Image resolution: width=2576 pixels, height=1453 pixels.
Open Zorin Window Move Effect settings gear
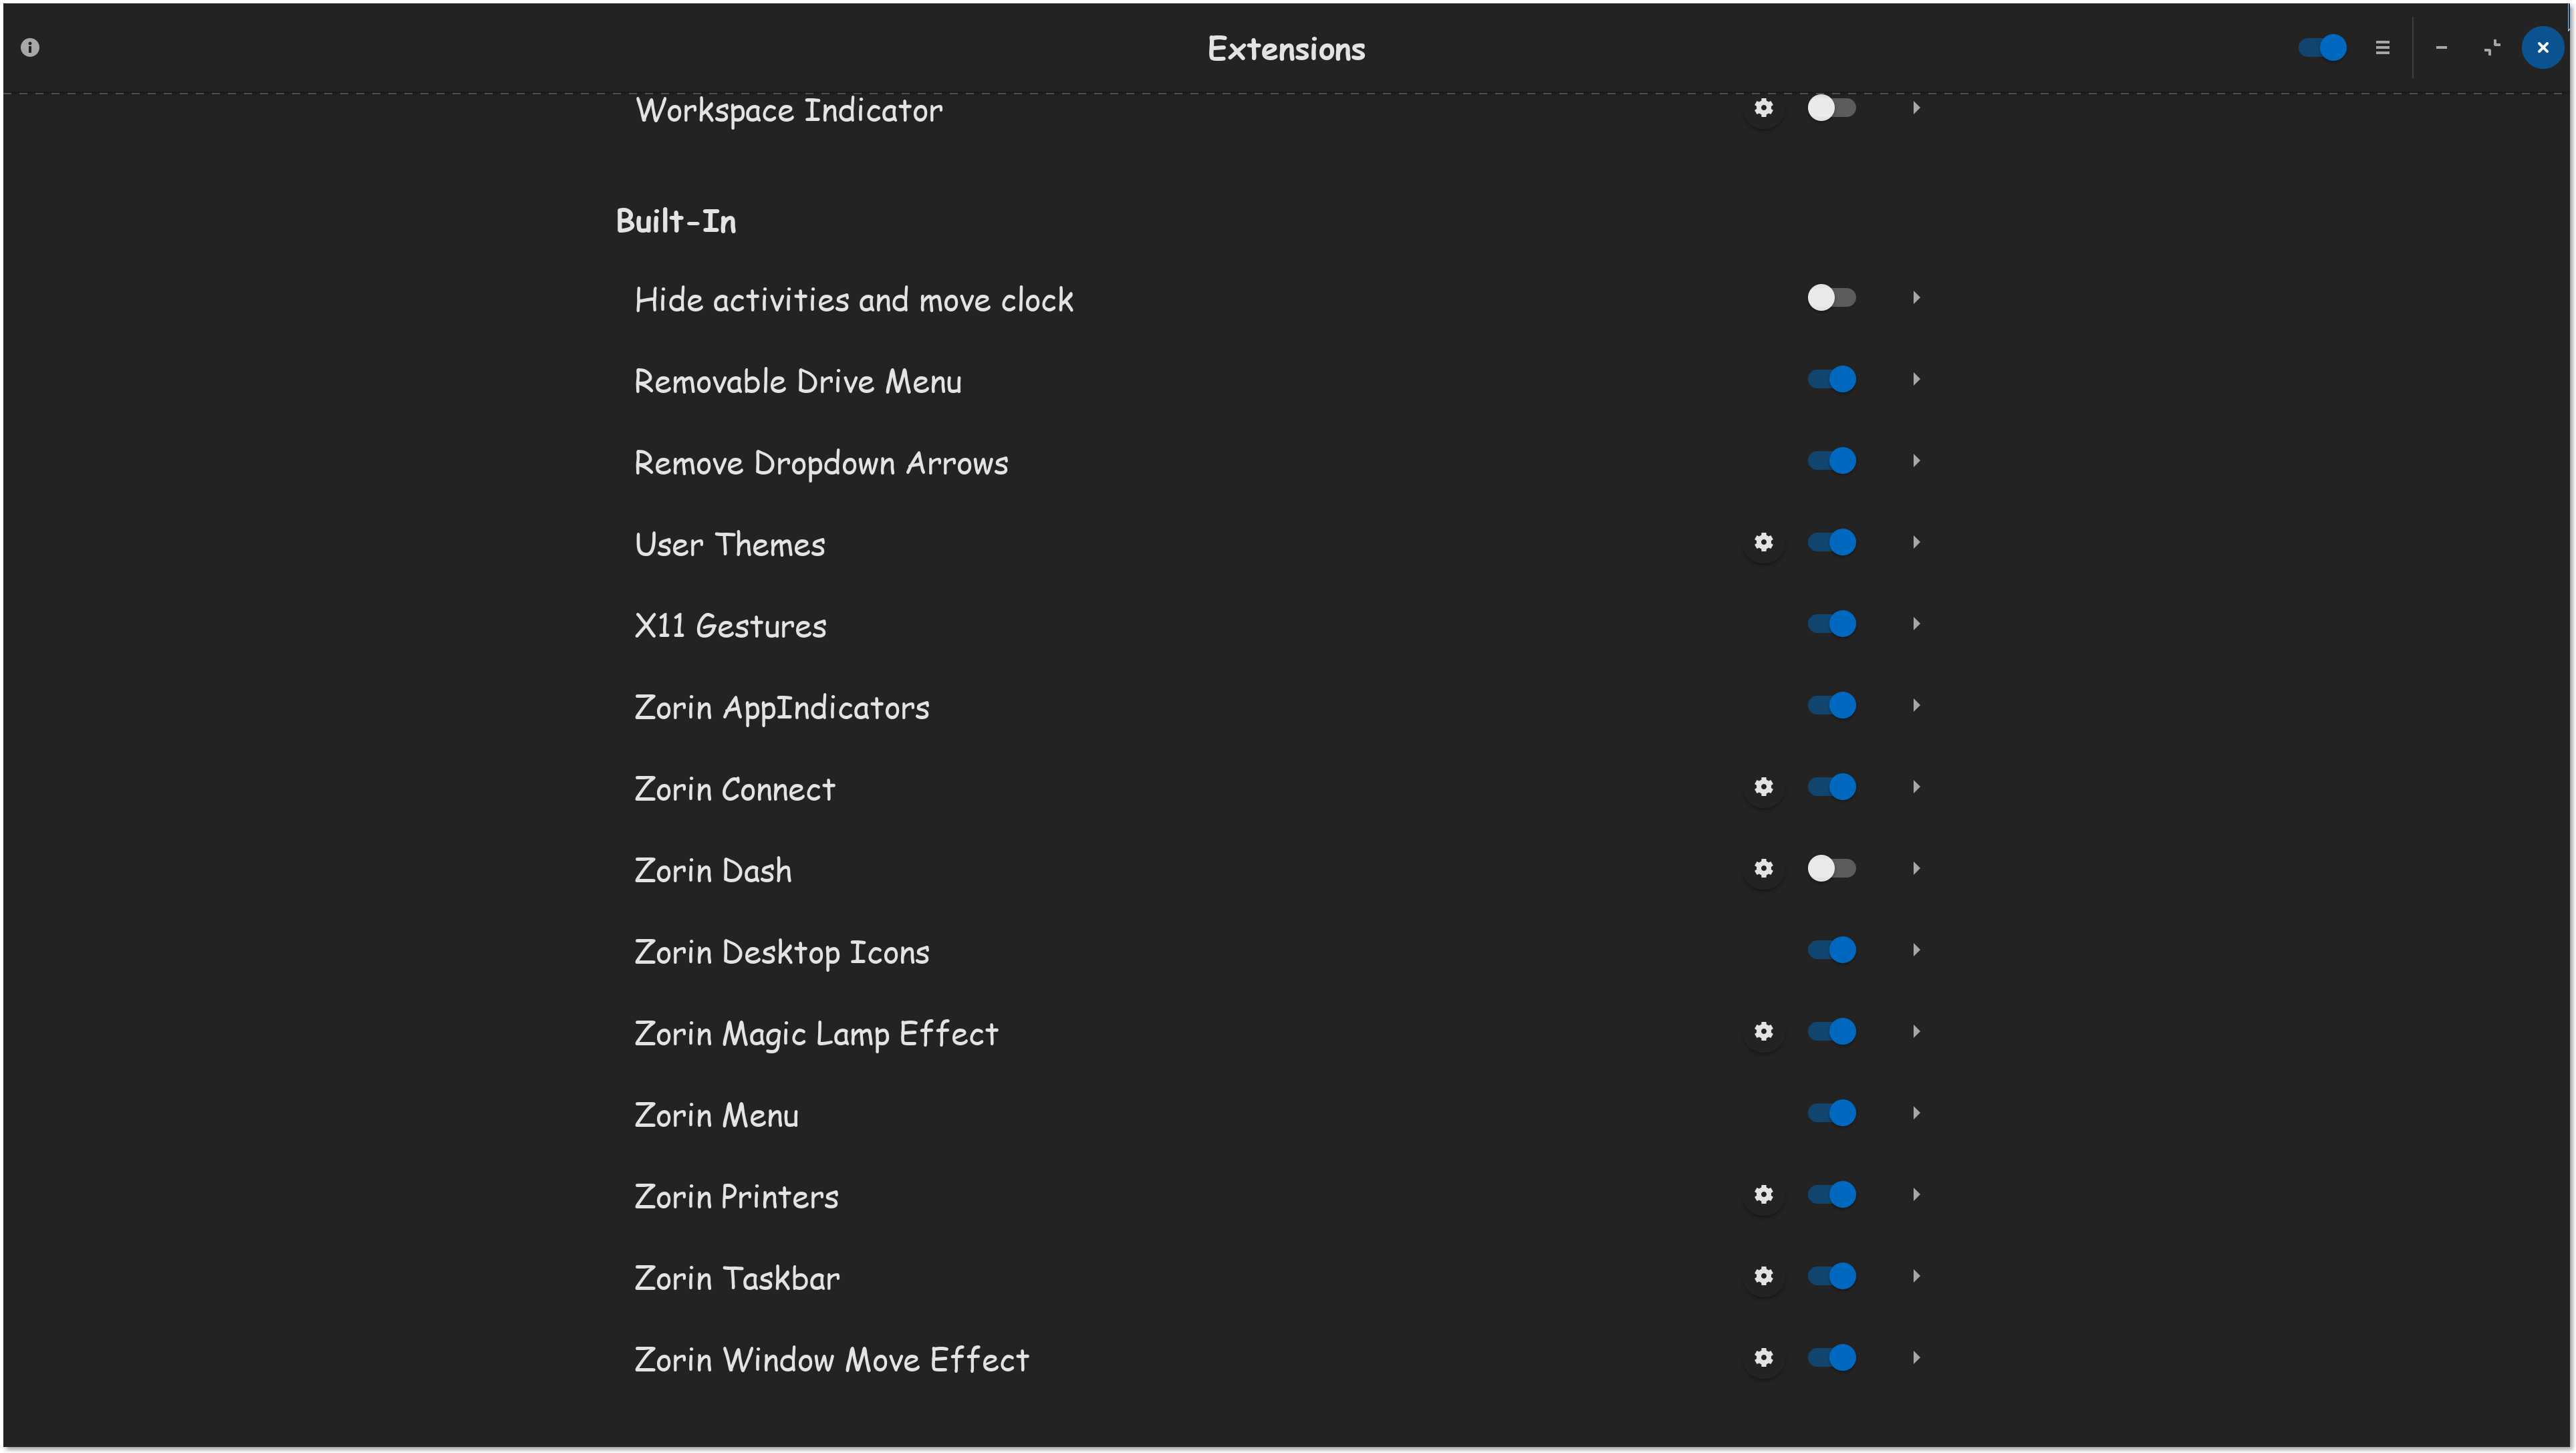pyautogui.click(x=1763, y=1357)
